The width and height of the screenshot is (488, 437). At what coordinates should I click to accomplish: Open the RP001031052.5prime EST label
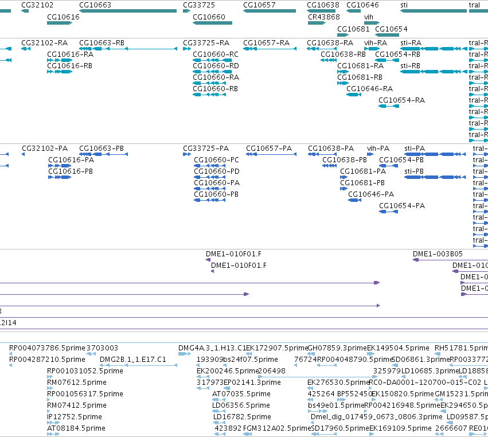click(85, 370)
